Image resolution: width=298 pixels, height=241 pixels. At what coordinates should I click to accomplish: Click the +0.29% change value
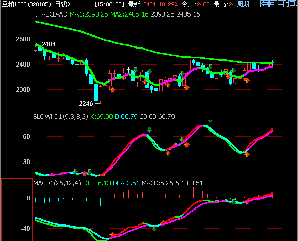click(x=168, y=4)
